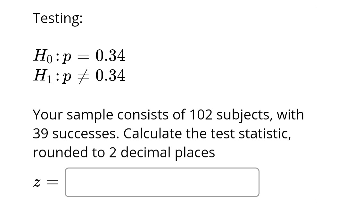Click the text rounded to 2 decimal places
346x204 pixels.
pyautogui.click(x=125, y=152)
